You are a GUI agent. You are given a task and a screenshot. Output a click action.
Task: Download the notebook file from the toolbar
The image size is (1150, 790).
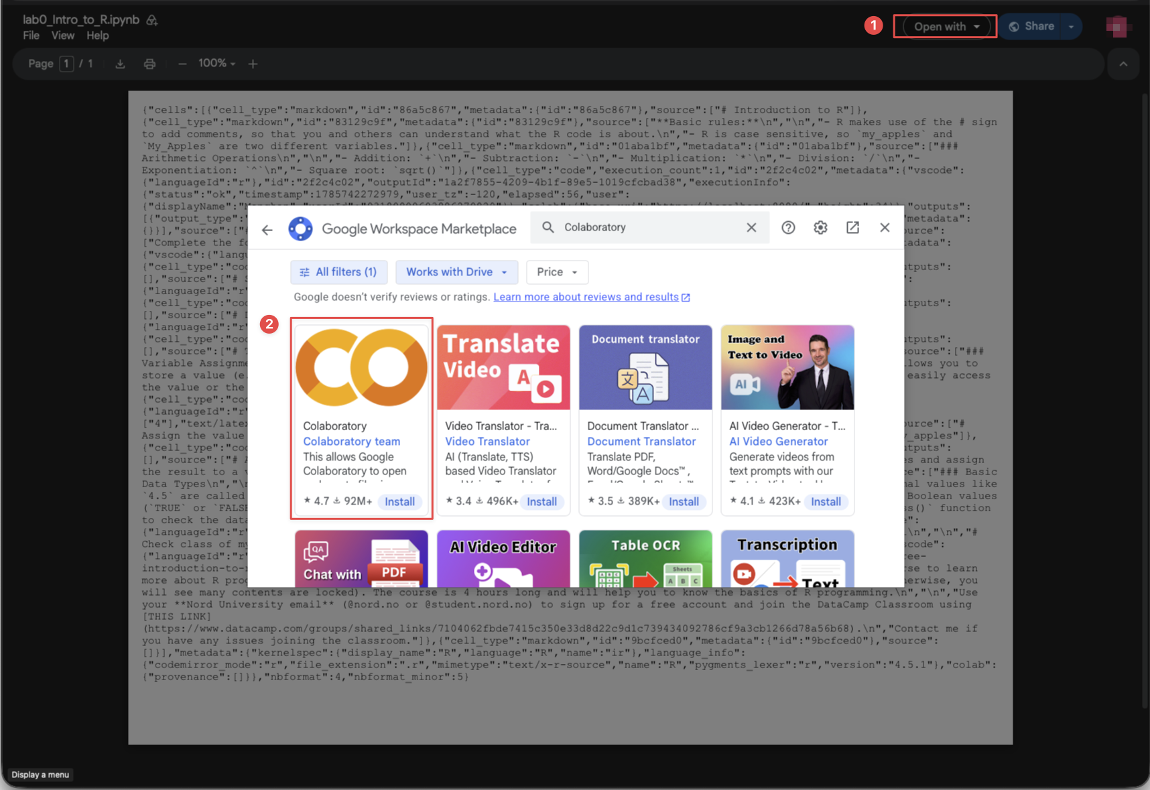pyautogui.click(x=120, y=64)
